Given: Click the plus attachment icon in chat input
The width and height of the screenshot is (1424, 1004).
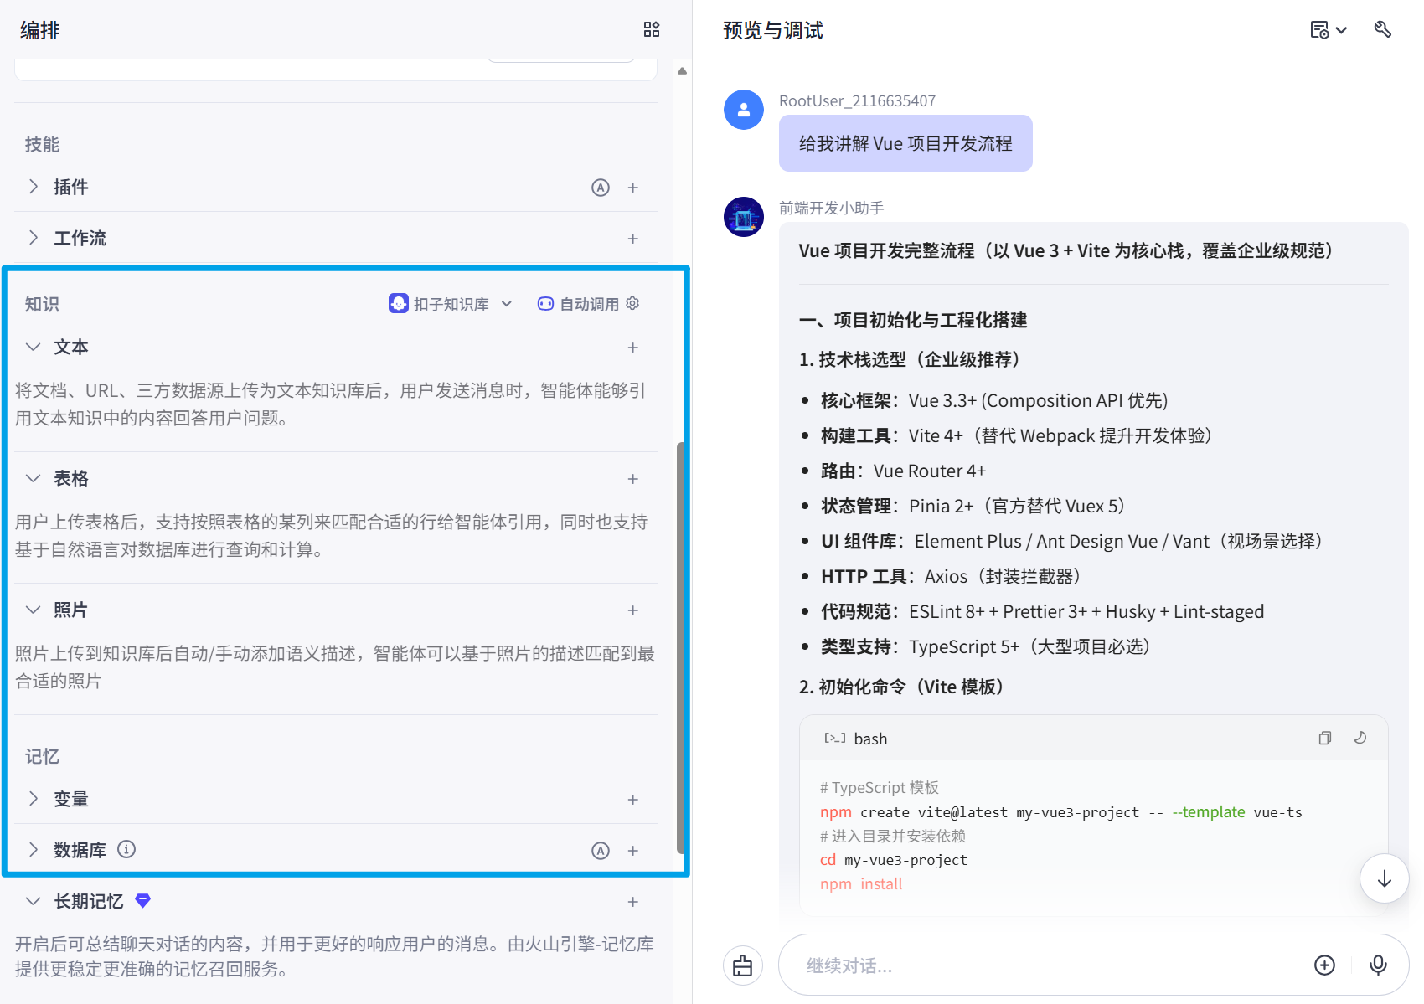Looking at the screenshot, I should [1324, 965].
